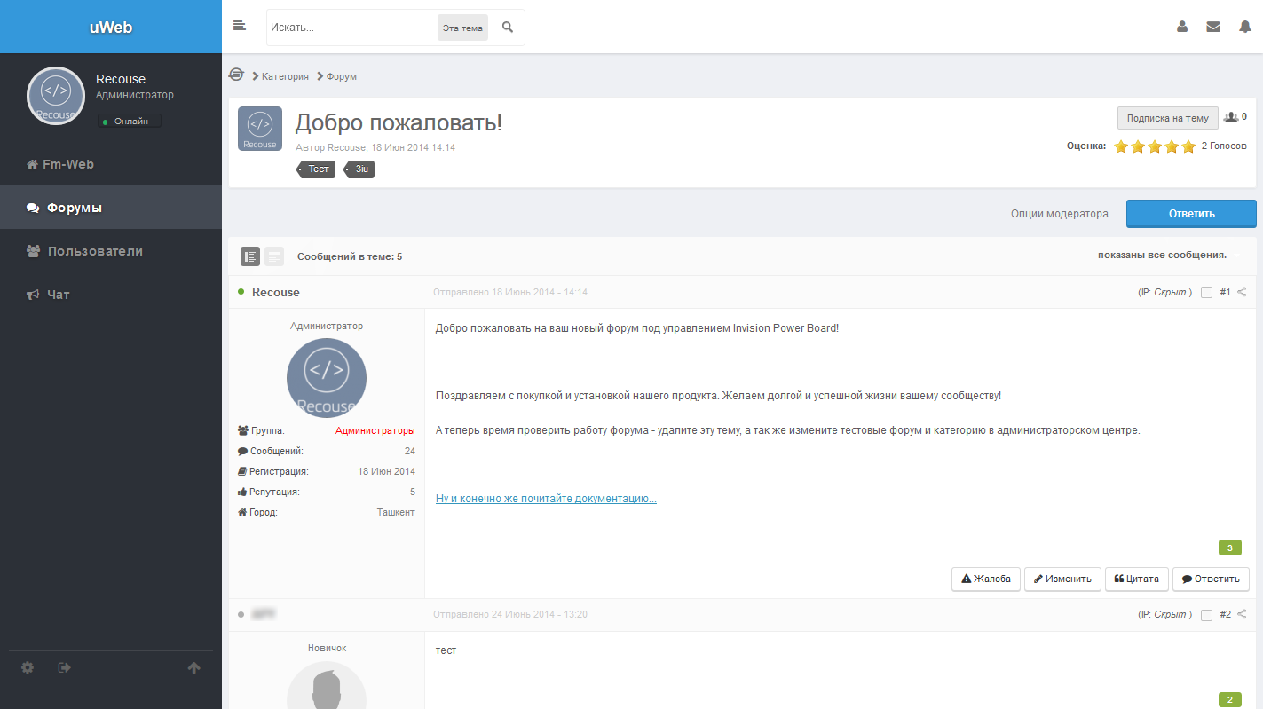
Task: Open the 'Эта тема' search scope dropdown
Action: click(x=462, y=28)
